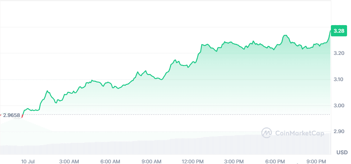The width and height of the screenshot is (351, 164).
Task: Click the 3.20 price axis label
Action: 339,53
